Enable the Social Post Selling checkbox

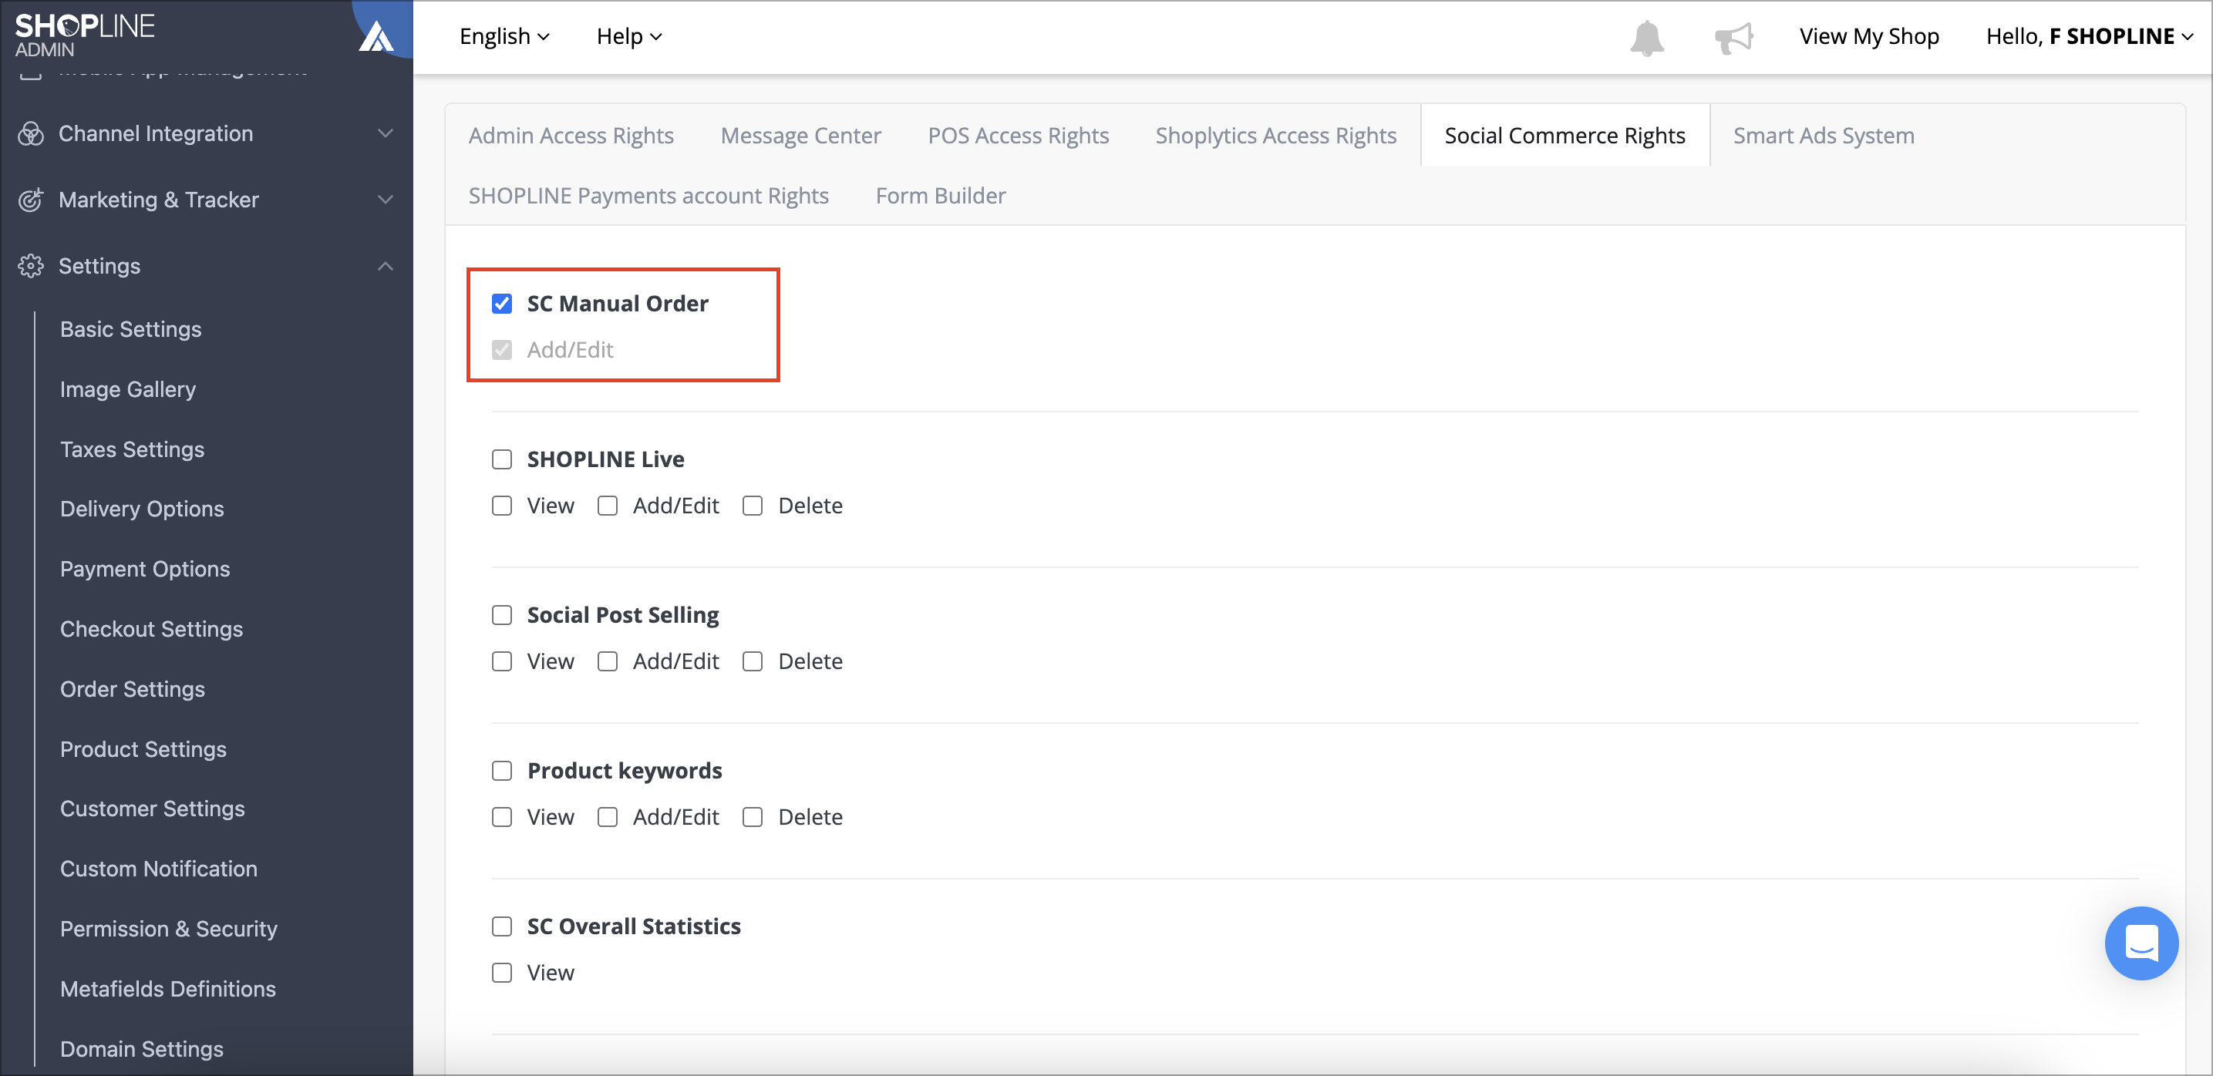[x=502, y=615]
